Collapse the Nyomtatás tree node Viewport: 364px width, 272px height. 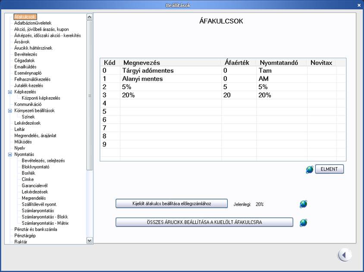point(10,154)
